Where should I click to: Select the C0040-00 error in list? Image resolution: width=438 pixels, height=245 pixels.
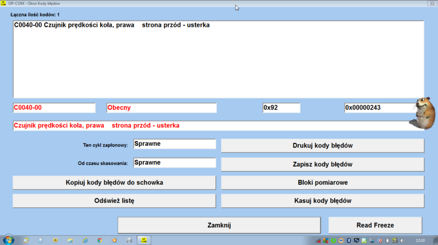(112, 25)
